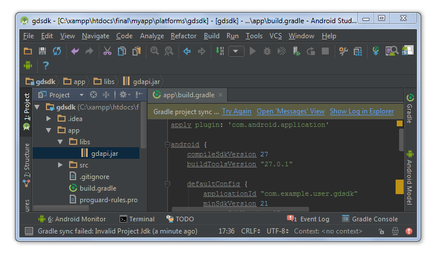
Task: Open the Gradle Console panel
Action: pos(370,219)
